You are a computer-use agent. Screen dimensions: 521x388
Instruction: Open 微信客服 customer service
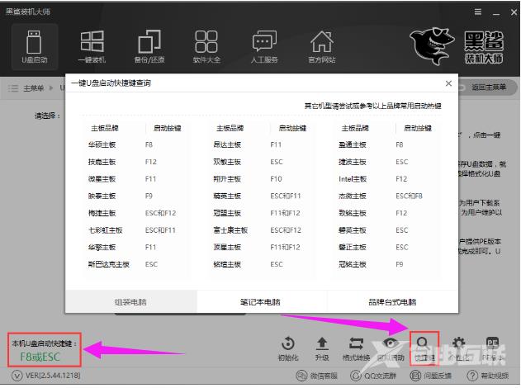pyautogui.click(x=317, y=376)
